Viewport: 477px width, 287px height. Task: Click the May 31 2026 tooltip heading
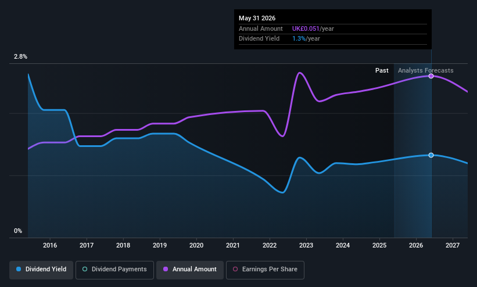[257, 18]
